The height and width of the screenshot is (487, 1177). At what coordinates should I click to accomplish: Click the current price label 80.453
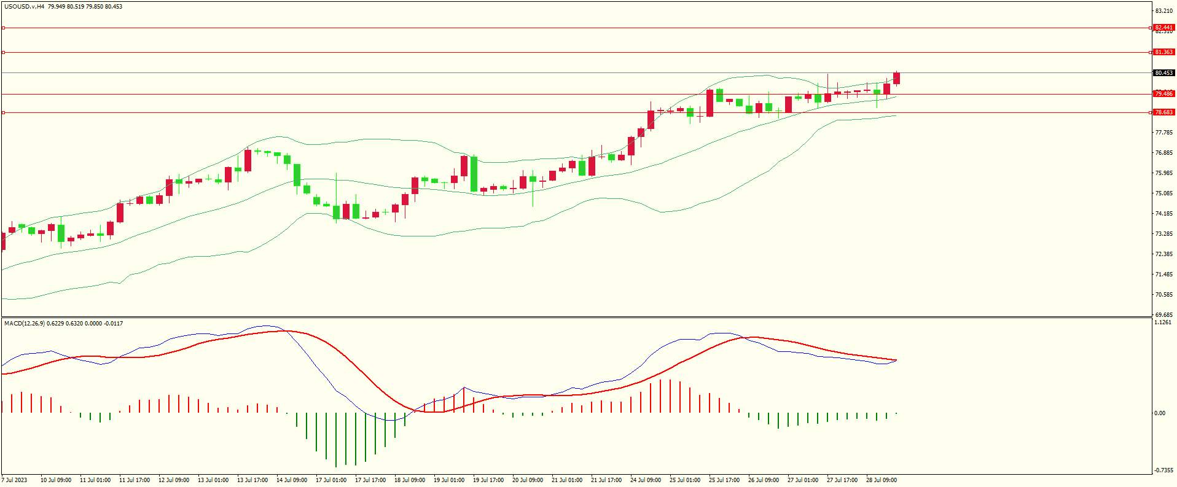pyautogui.click(x=1163, y=73)
